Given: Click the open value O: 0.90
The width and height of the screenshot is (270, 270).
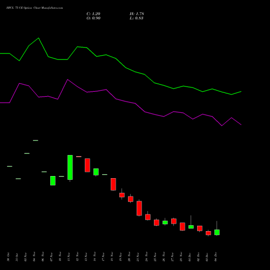Looking at the screenshot, I should [93, 18].
